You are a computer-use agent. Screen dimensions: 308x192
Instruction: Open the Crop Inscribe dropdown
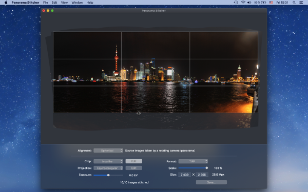pos(108,161)
